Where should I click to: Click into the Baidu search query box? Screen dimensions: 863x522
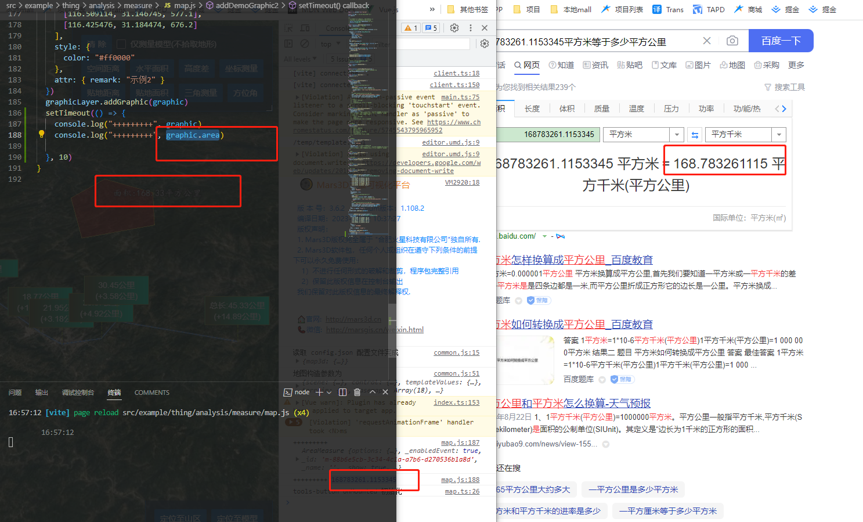pyautogui.click(x=595, y=42)
